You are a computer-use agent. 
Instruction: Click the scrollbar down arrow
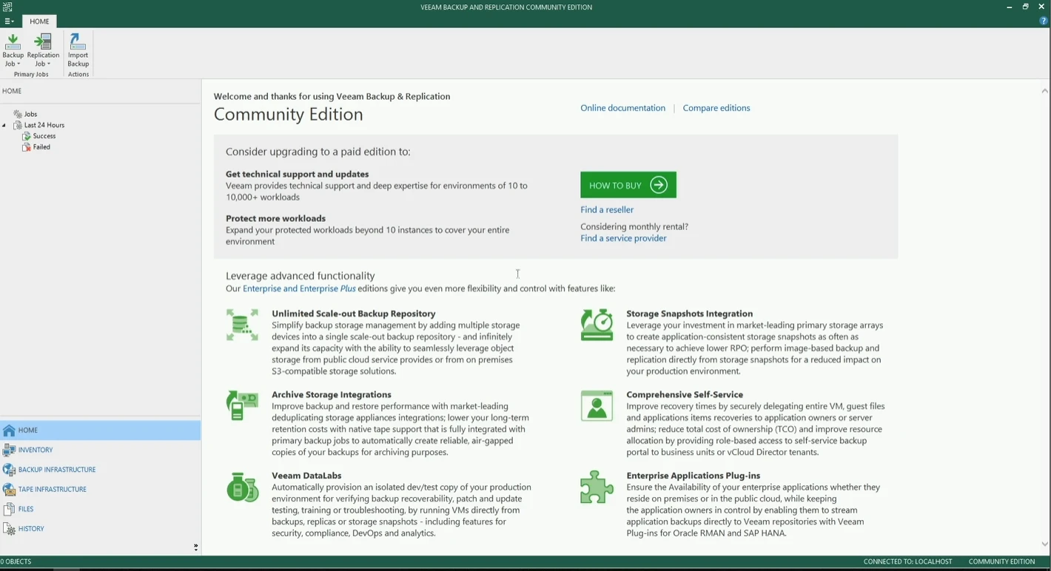pyautogui.click(x=1044, y=544)
